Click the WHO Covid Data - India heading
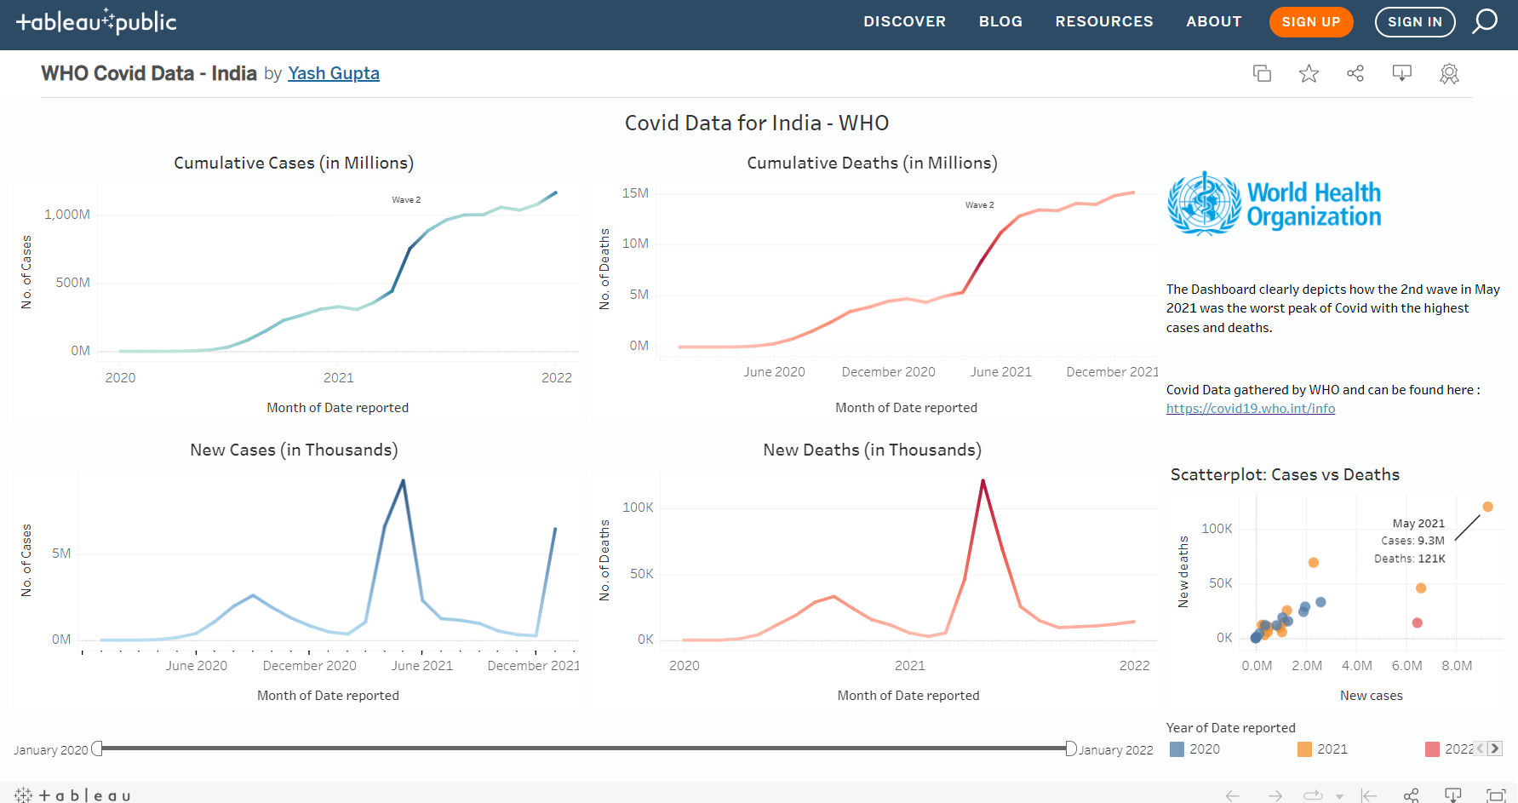The height and width of the screenshot is (803, 1518). pyautogui.click(x=149, y=73)
